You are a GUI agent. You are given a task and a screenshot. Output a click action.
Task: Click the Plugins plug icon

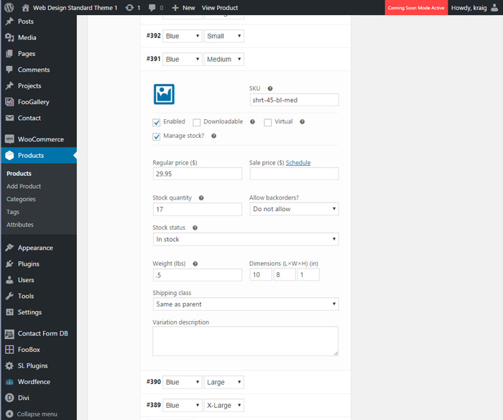9,263
